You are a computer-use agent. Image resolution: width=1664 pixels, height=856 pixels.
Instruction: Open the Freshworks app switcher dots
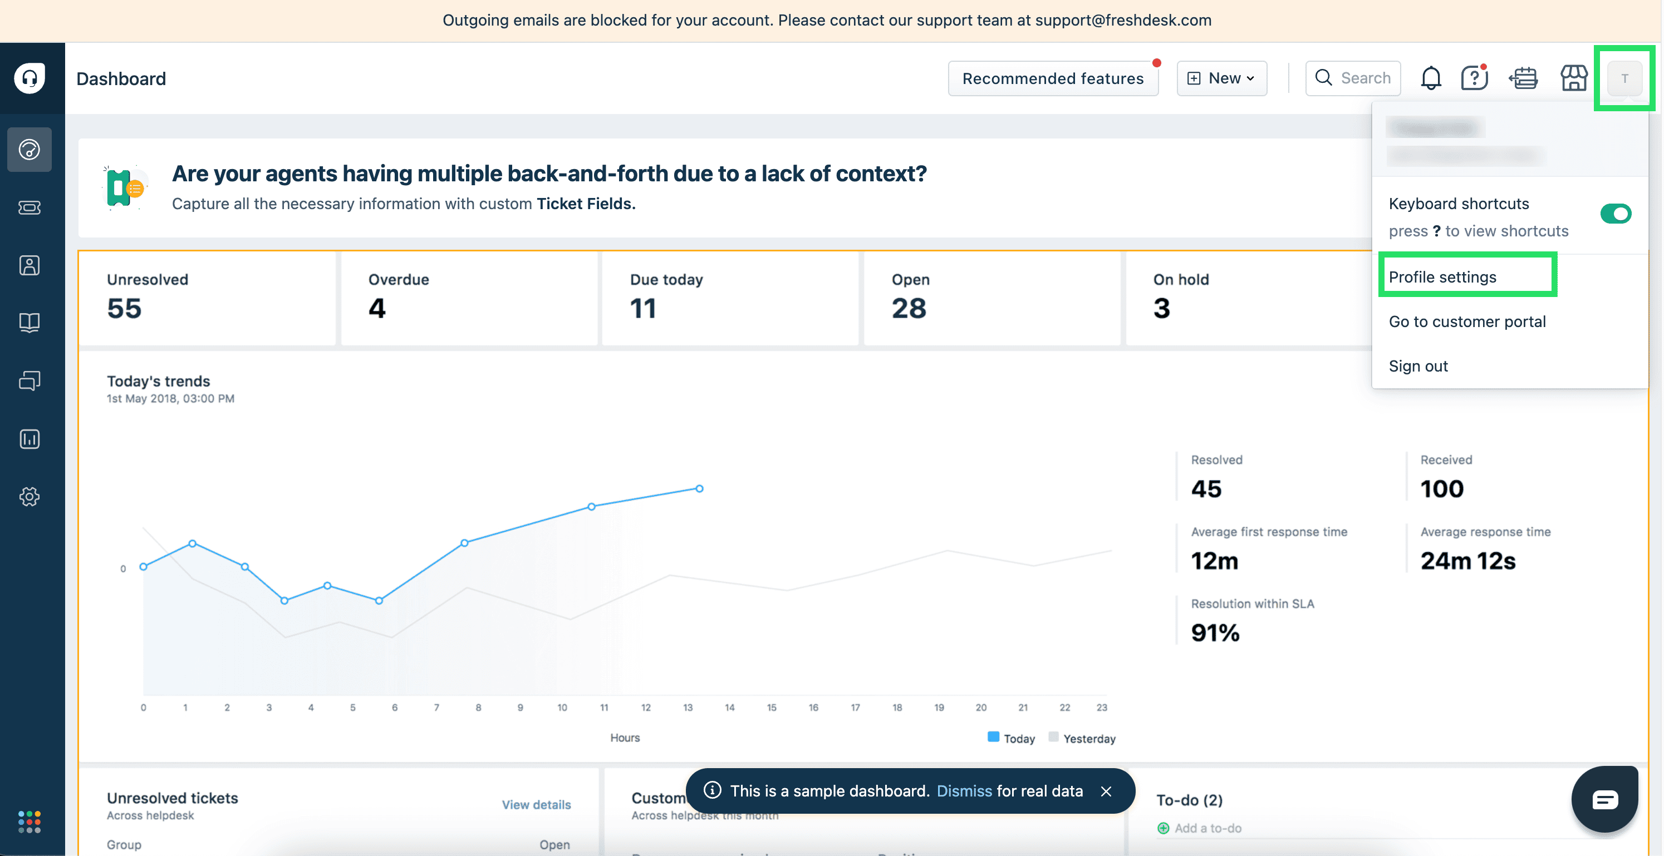(29, 822)
